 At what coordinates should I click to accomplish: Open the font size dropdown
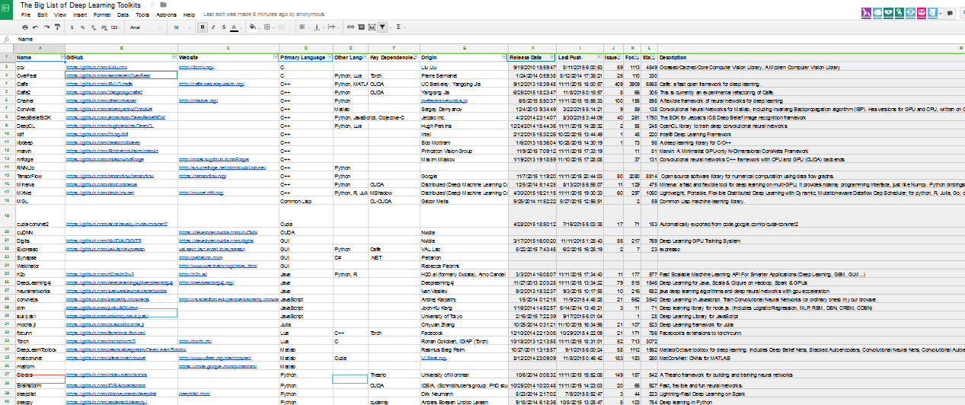(x=181, y=27)
